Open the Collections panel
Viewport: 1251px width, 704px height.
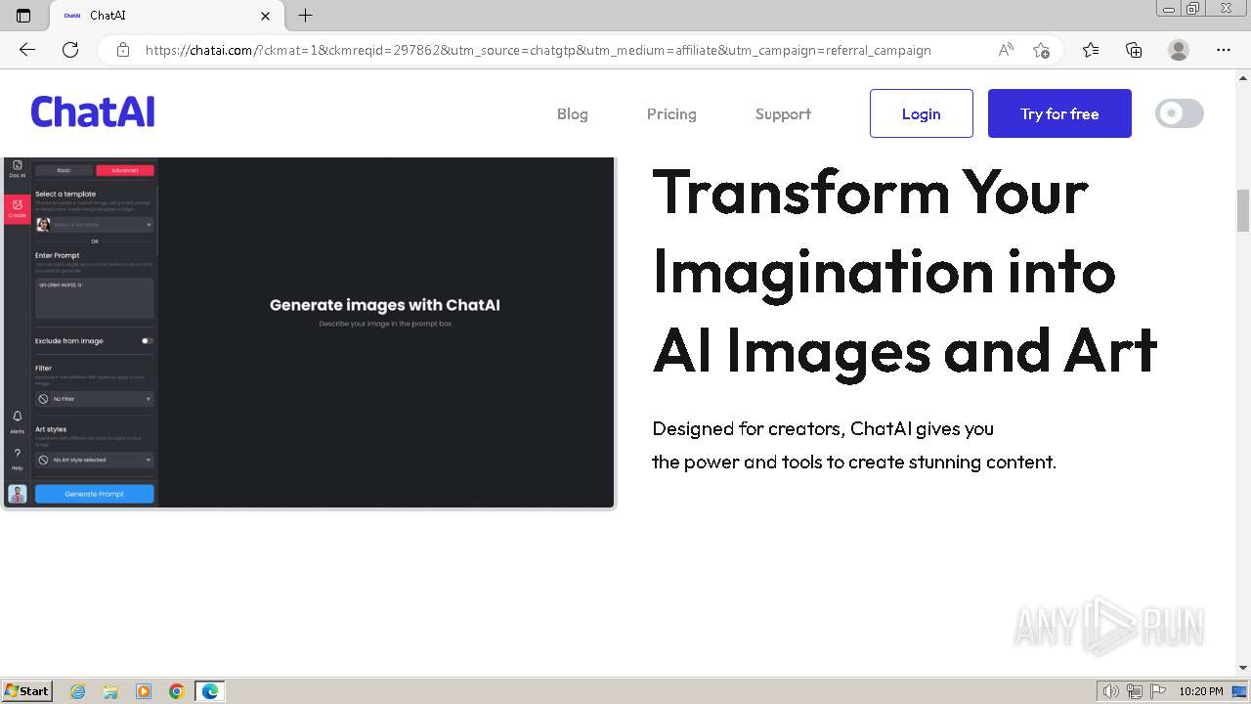1134,50
